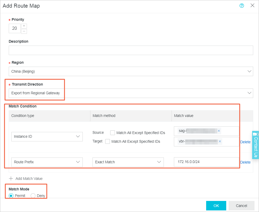Open the help question mark icon
The height and width of the screenshot is (212, 259).
242,6
